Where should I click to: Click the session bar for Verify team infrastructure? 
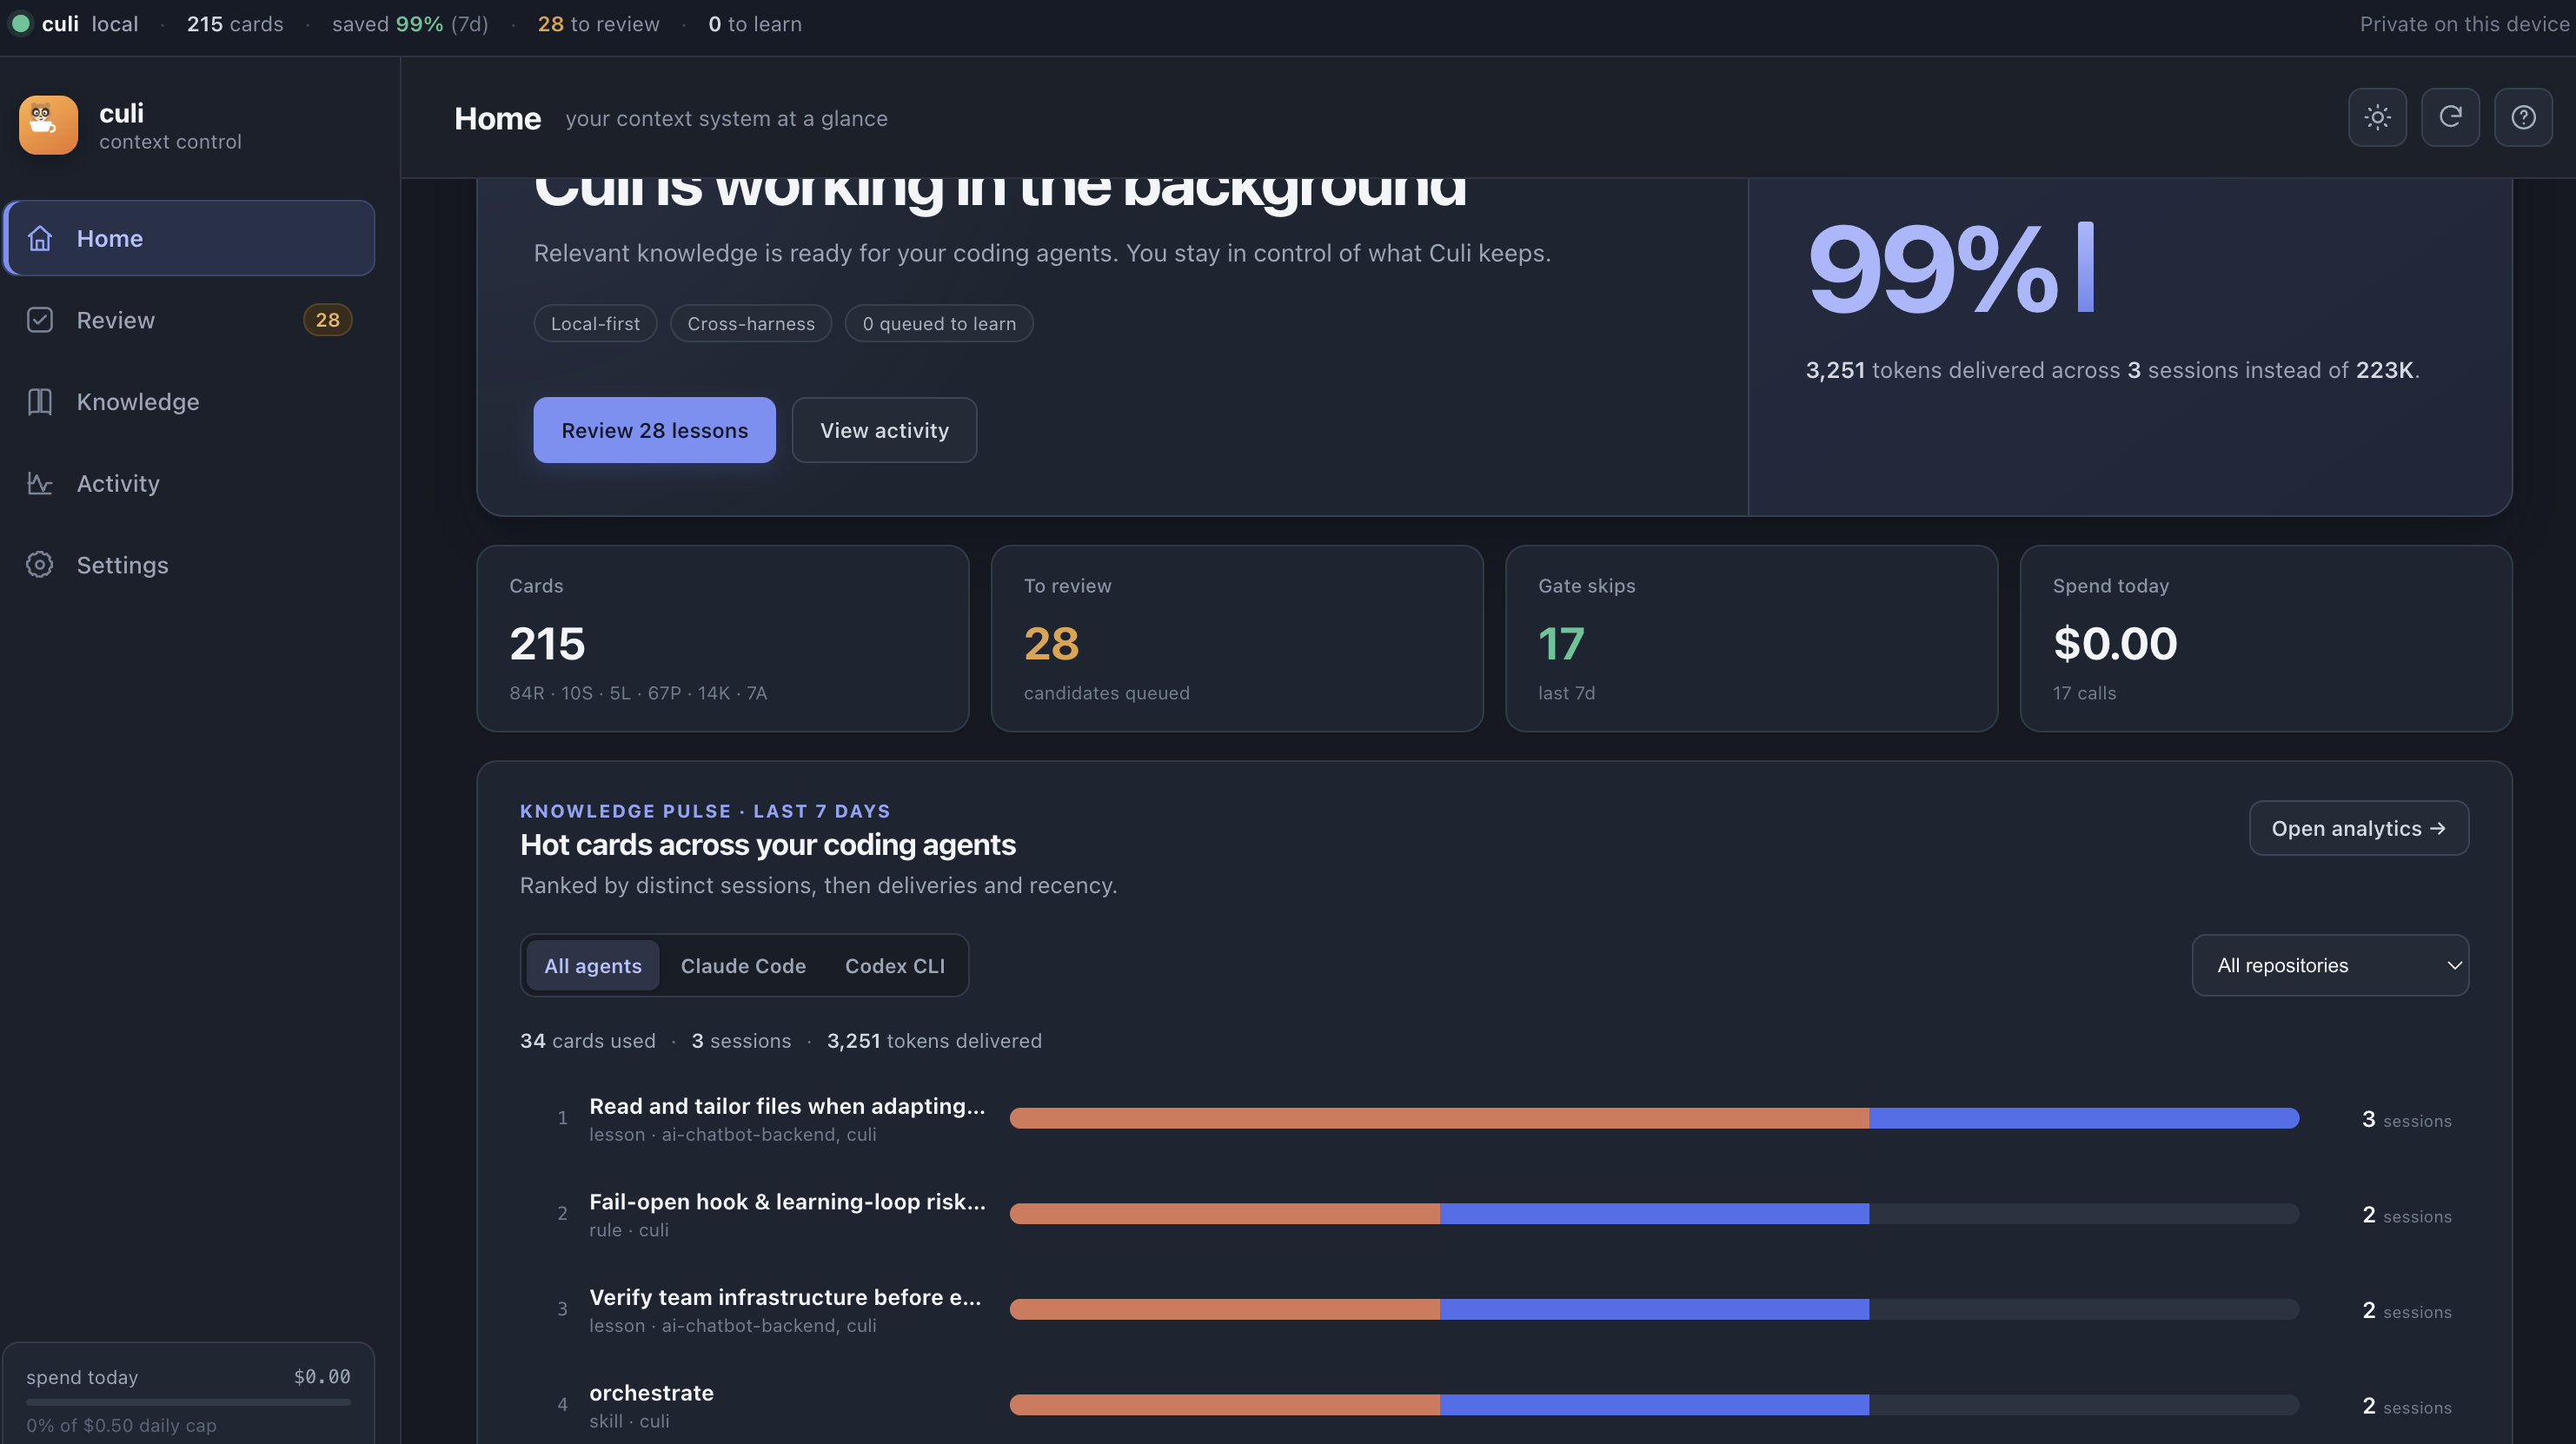[x=1654, y=1309]
